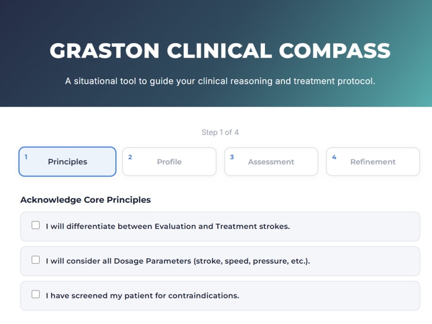
Task: Click the highlighted Principles card
Action: tap(67, 162)
